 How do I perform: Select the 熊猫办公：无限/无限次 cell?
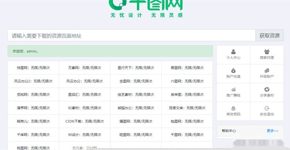point(136,108)
